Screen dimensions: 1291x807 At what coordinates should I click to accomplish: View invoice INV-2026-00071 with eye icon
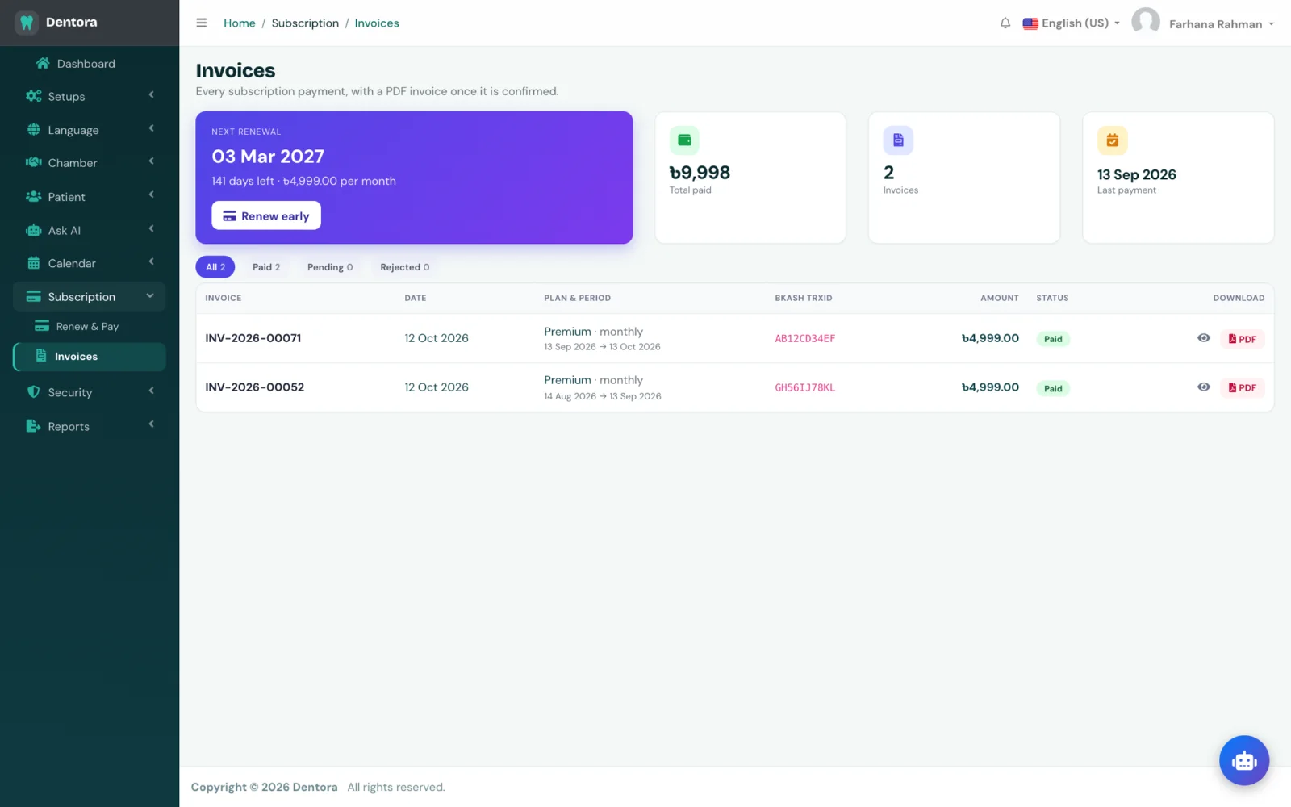click(x=1203, y=338)
